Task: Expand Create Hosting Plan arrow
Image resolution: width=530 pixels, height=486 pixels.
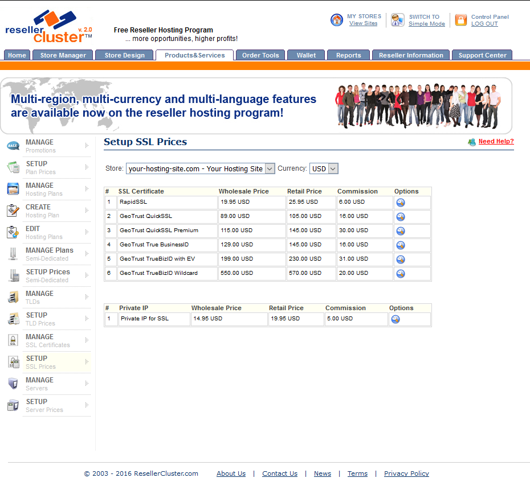Action: 87,210
